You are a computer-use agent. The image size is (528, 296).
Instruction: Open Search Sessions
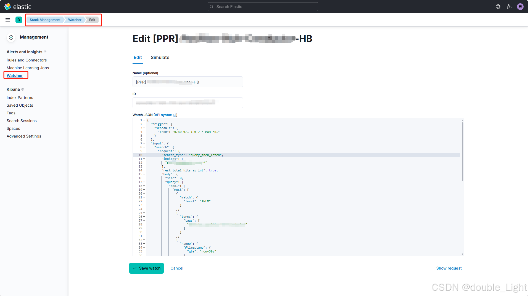click(22, 121)
